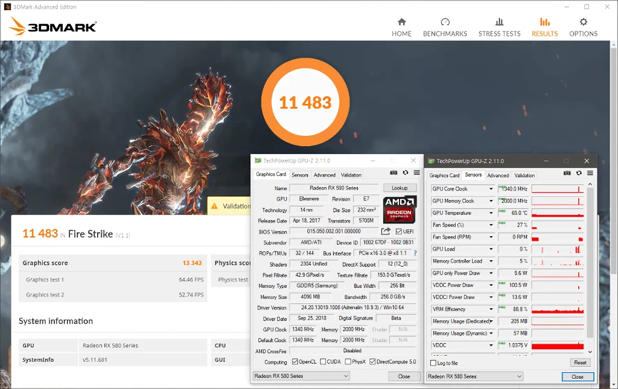Click the screenshot camera icon in left GPU-Z window

point(393,173)
